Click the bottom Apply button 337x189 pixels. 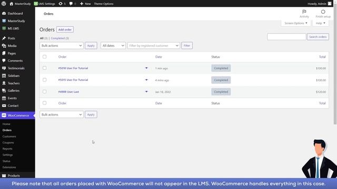tap(91, 114)
